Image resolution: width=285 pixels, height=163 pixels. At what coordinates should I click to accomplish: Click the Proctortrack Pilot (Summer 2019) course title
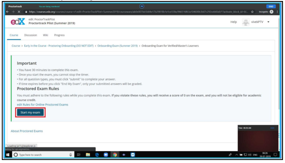pos(52,23)
